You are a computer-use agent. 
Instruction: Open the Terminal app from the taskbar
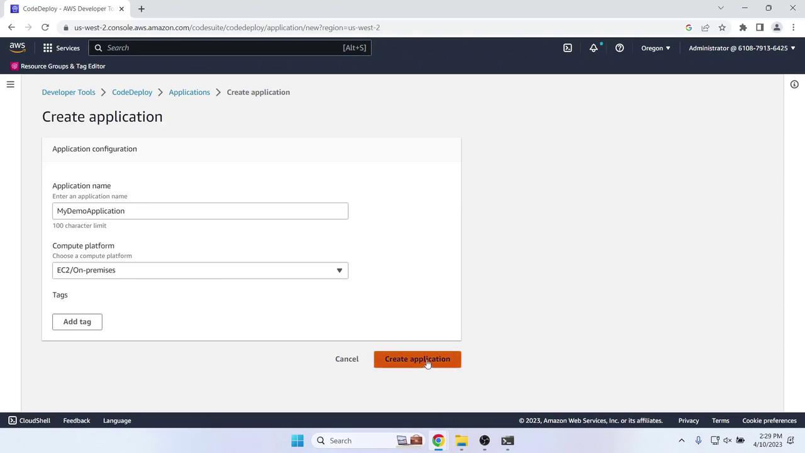(x=508, y=440)
